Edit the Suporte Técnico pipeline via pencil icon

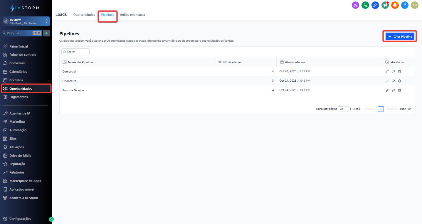pyautogui.click(x=387, y=90)
